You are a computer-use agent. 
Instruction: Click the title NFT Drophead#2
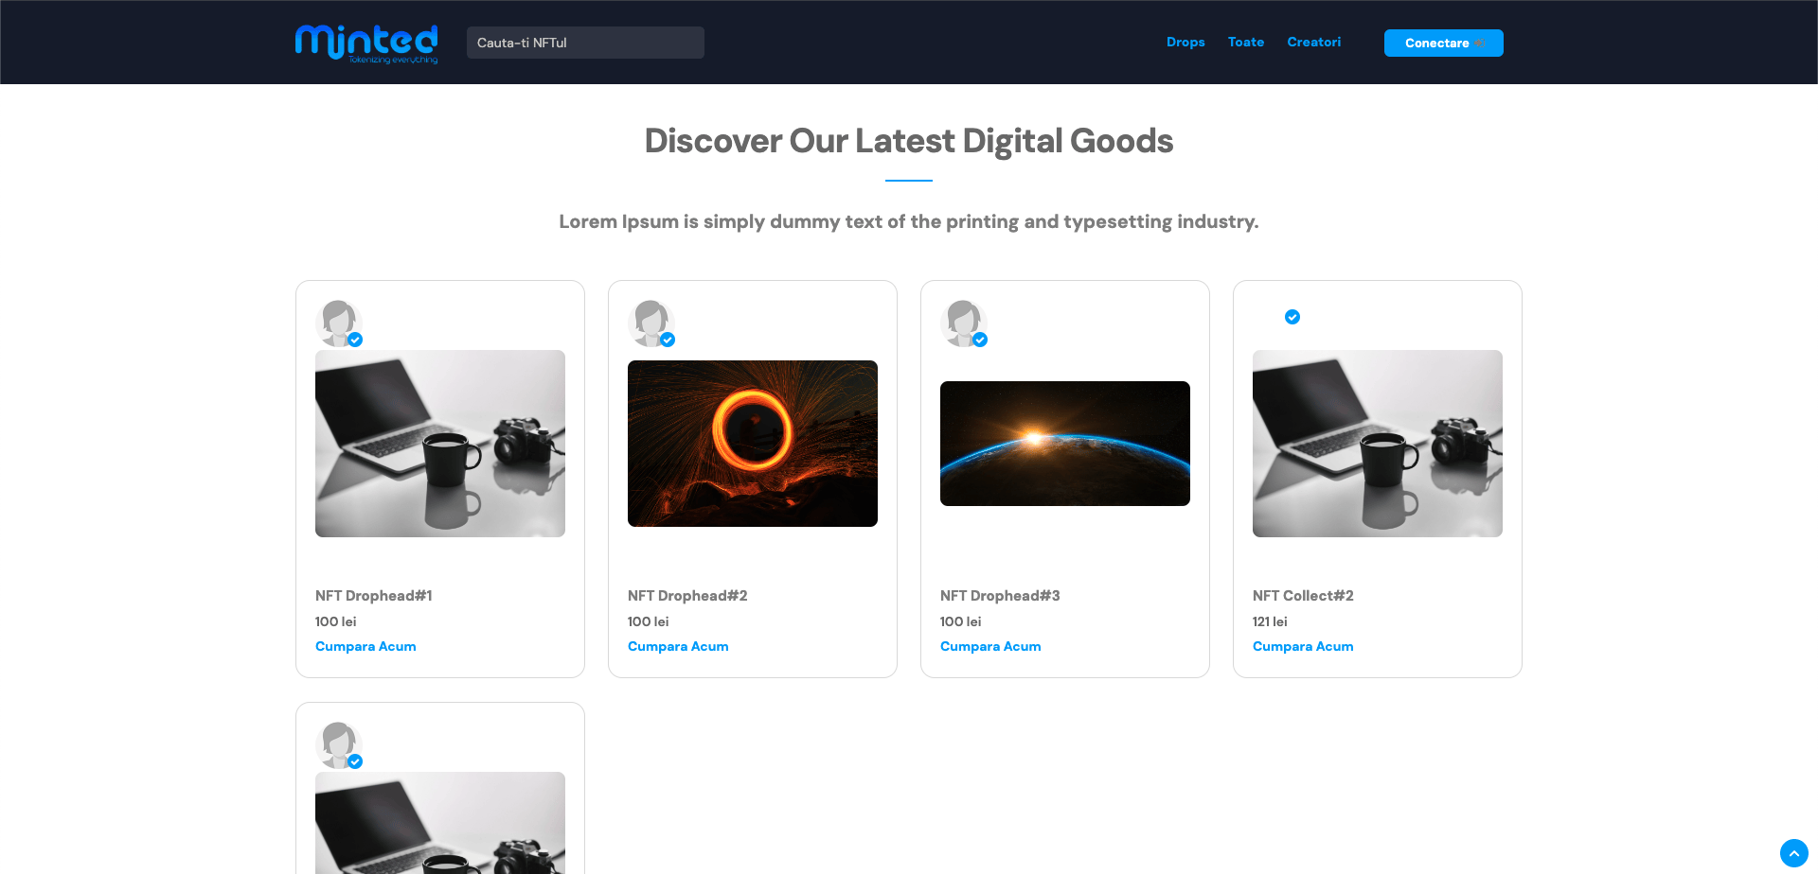coord(687,596)
